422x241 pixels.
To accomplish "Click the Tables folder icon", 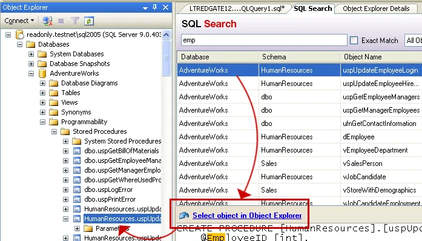I will [x=53, y=93].
